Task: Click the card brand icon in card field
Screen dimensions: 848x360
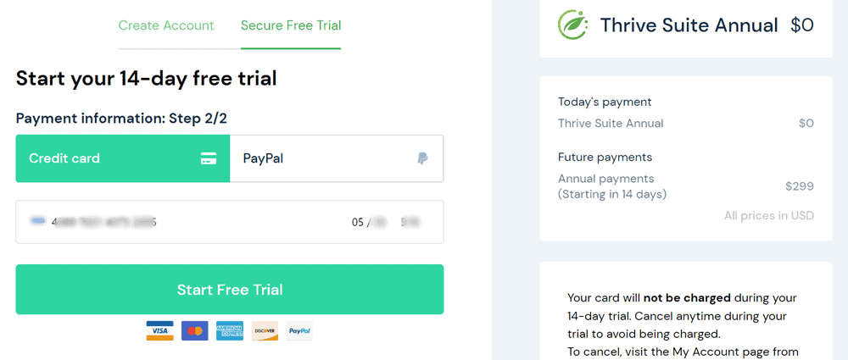Action: point(38,221)
